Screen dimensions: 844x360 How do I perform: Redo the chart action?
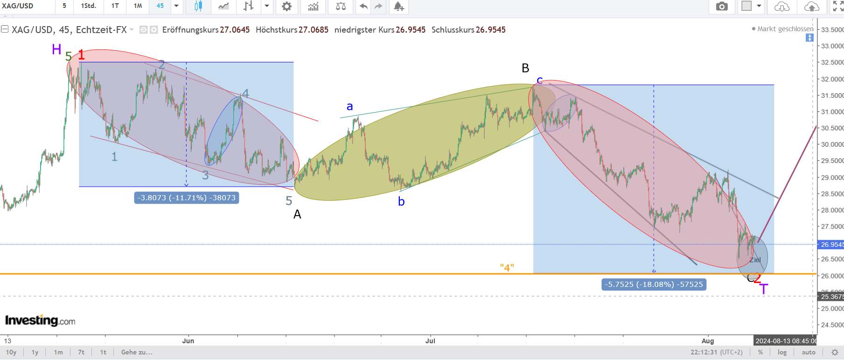click(378, 6)
